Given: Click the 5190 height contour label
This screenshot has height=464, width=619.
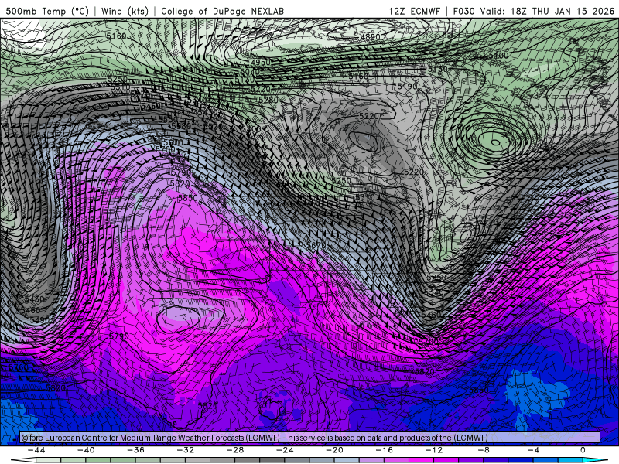Looking at the screenshot, I should (407, 86).
